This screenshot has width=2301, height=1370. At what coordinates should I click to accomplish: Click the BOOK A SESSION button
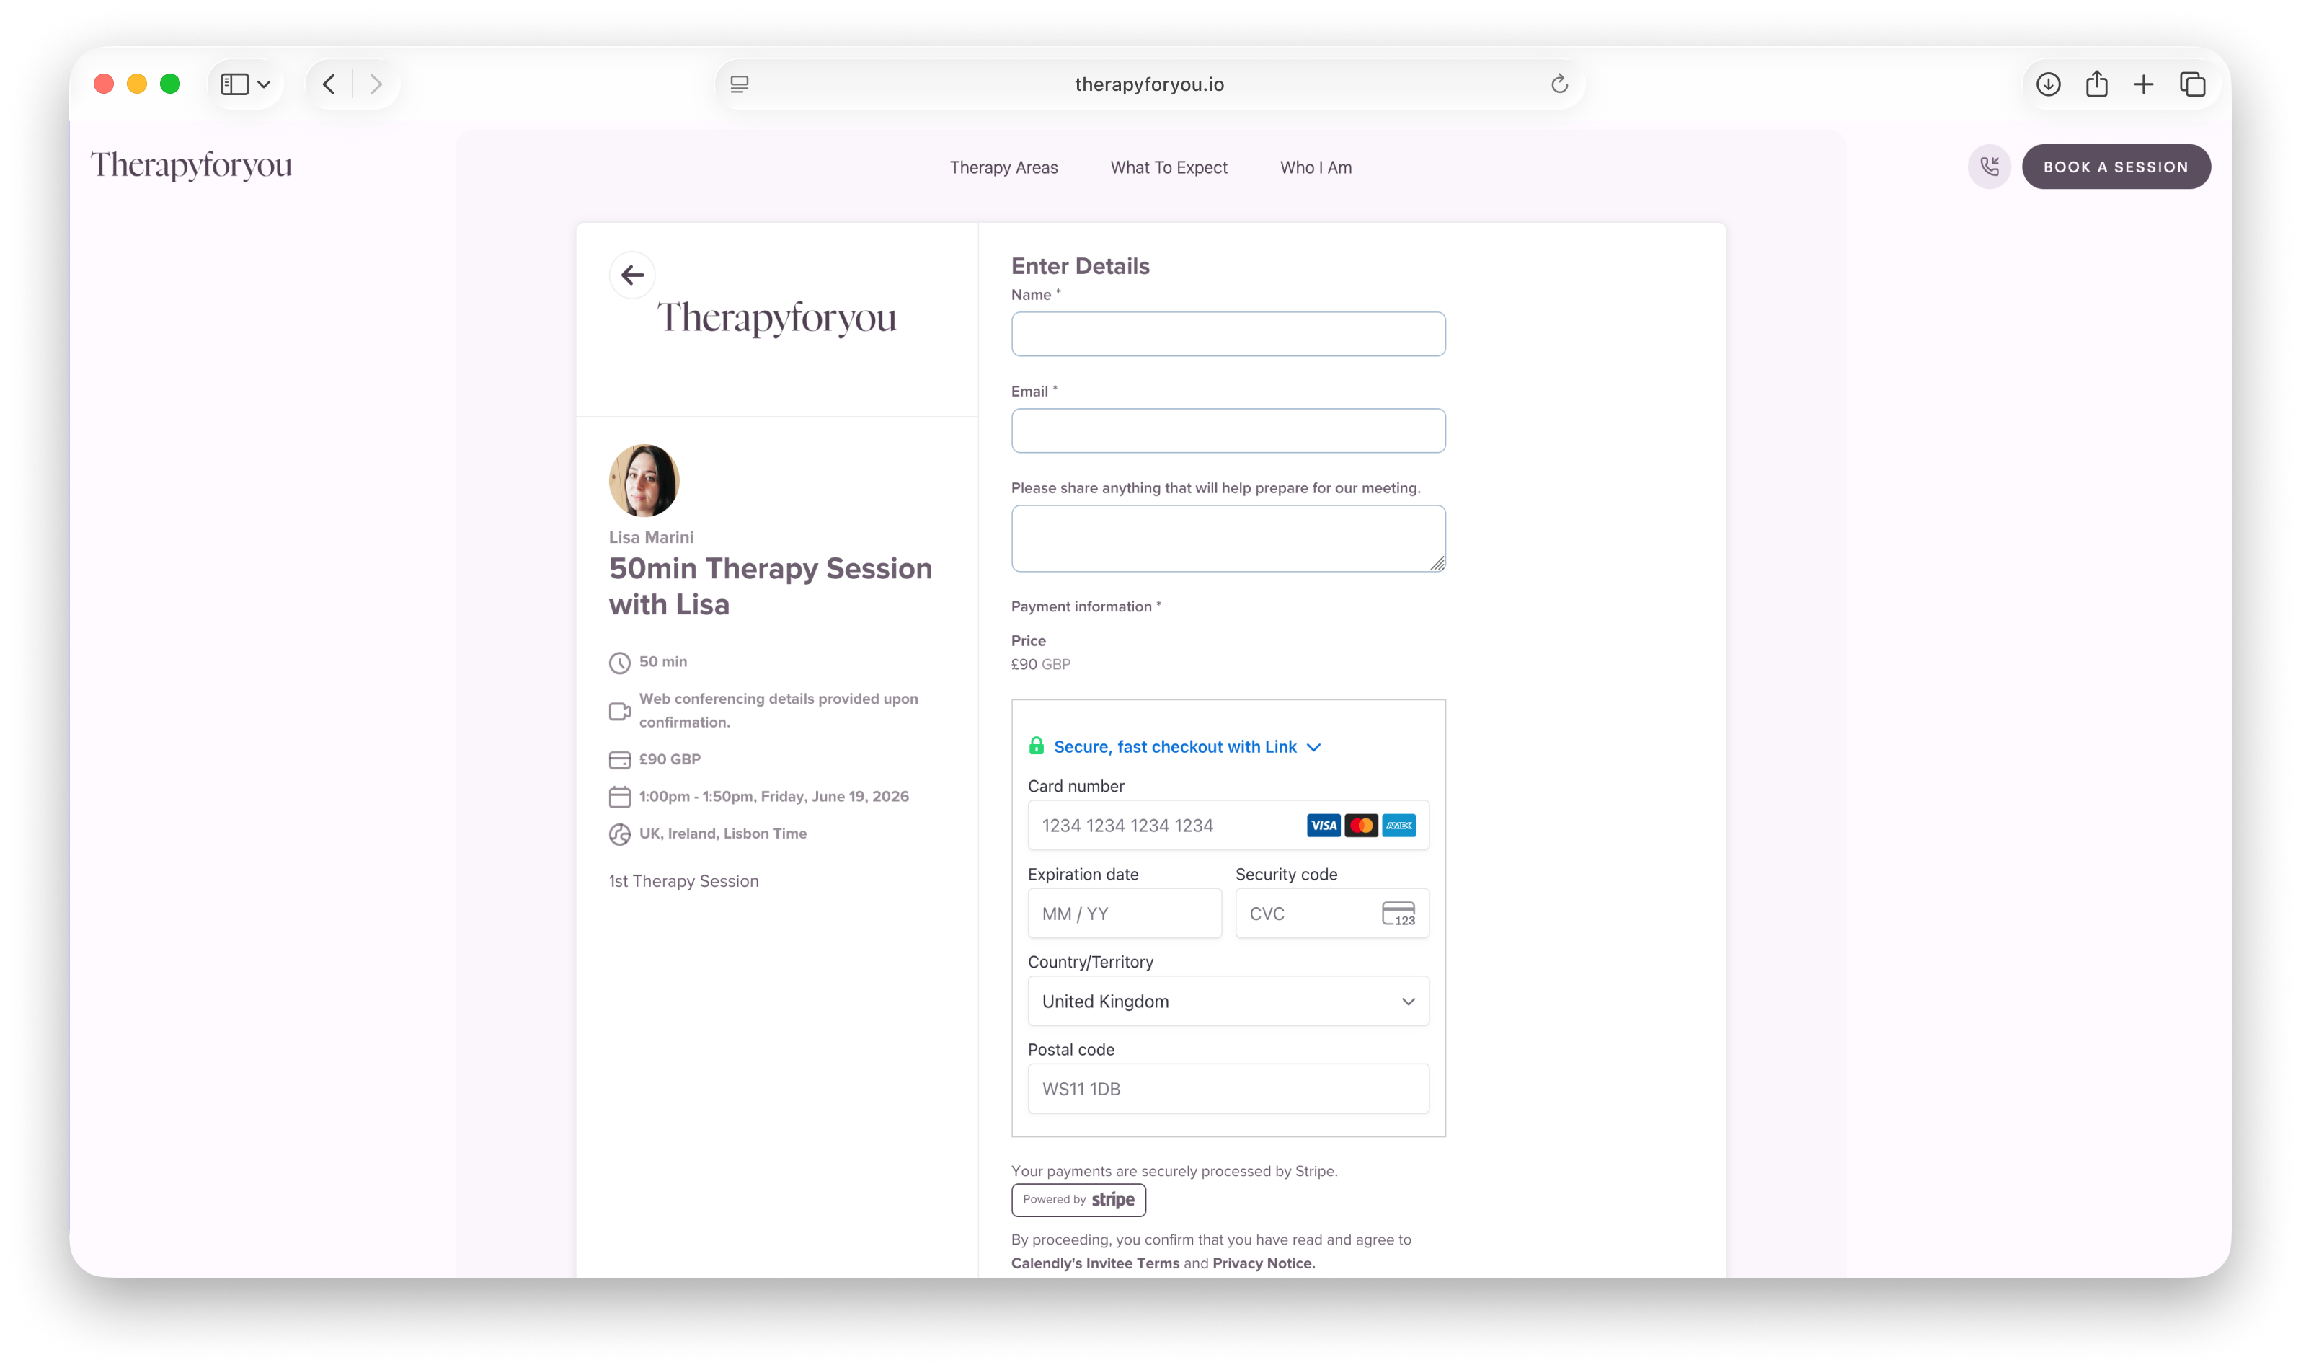coord(2116,166)
